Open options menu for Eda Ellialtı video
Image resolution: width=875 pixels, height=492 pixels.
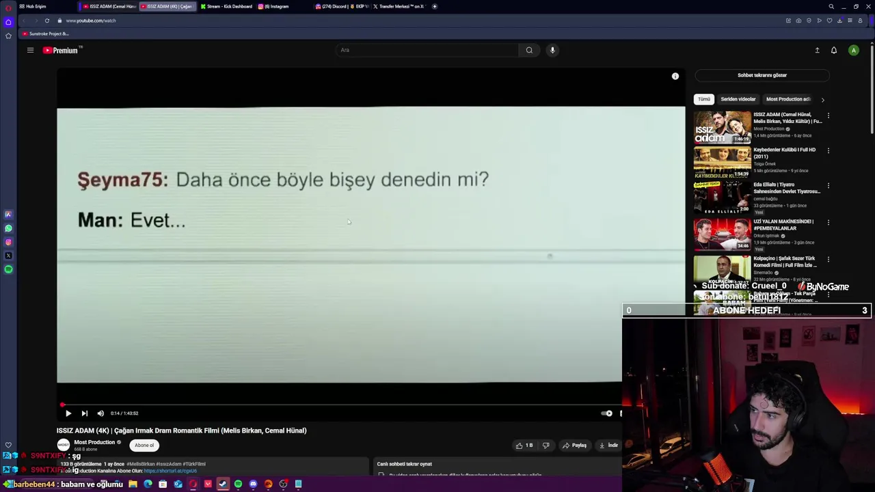(829, 185)
